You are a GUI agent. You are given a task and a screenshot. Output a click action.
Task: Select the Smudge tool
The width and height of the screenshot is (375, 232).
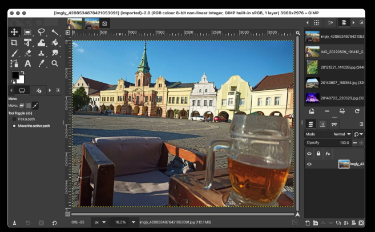pyautogui.click(x=55, y=53)
